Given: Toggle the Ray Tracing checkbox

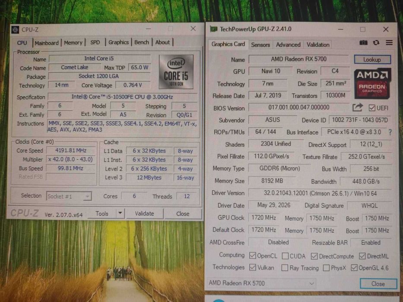Looking at the screenshot, I should (x=285, y=268).
